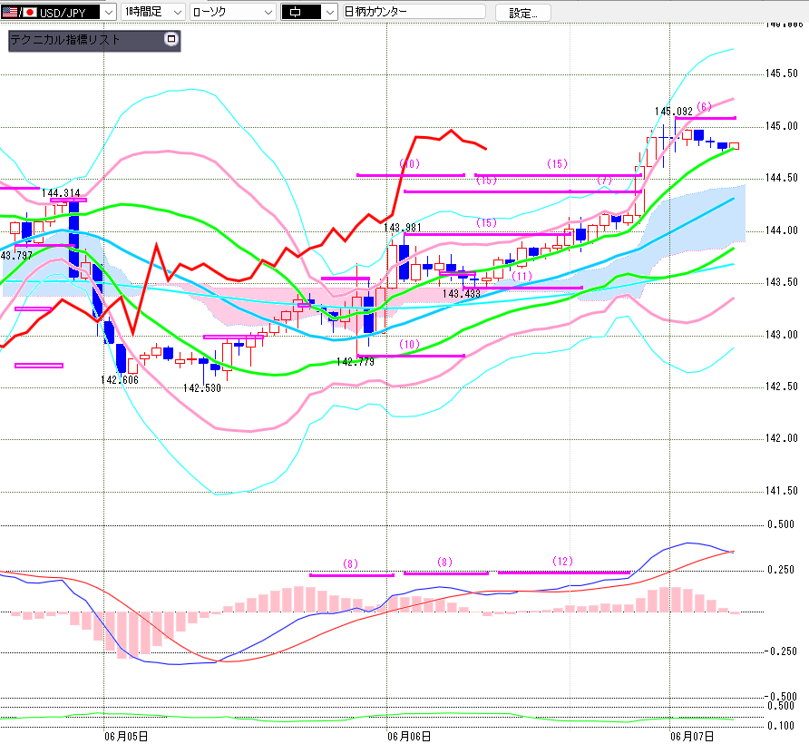Click the US flag icon in pair selector
Screen dimensions: 809x744
point(10,13)
